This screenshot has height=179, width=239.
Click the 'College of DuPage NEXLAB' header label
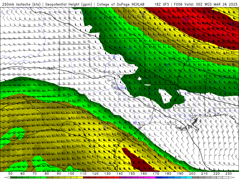tap(121, 4)
